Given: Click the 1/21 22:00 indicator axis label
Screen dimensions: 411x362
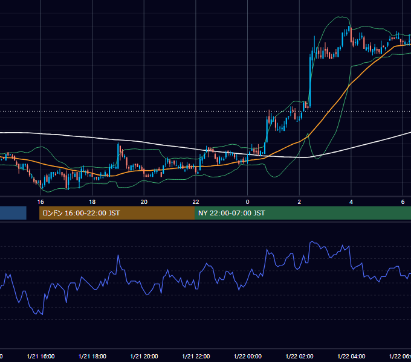Looking at the screenshot, I should pos(196,356).
